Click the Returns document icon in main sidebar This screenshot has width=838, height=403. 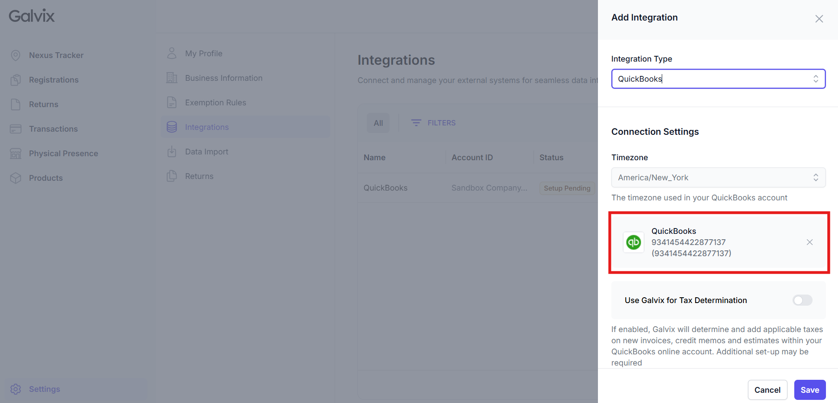pyautogui.click(x=16, y=104)
